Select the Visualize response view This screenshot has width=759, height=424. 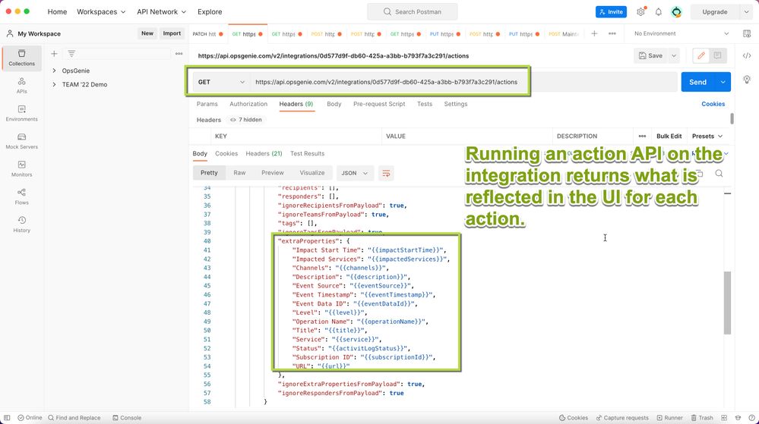(312, 173)
